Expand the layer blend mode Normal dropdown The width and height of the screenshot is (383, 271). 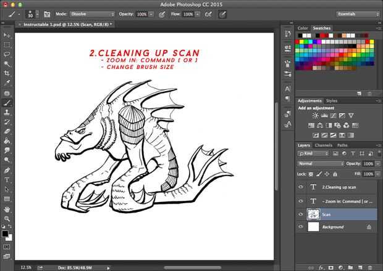coord(321,164)
